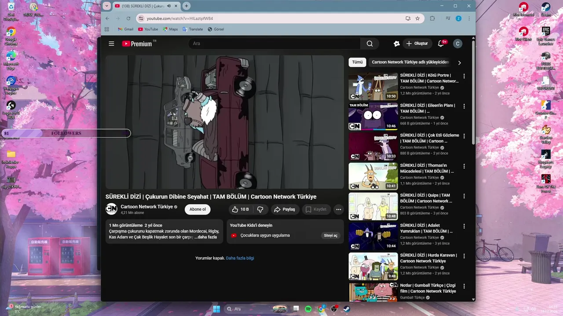Open the YouTube account avatar menu
The height and width of the screenshot is (316, 563).
point(457,43)
